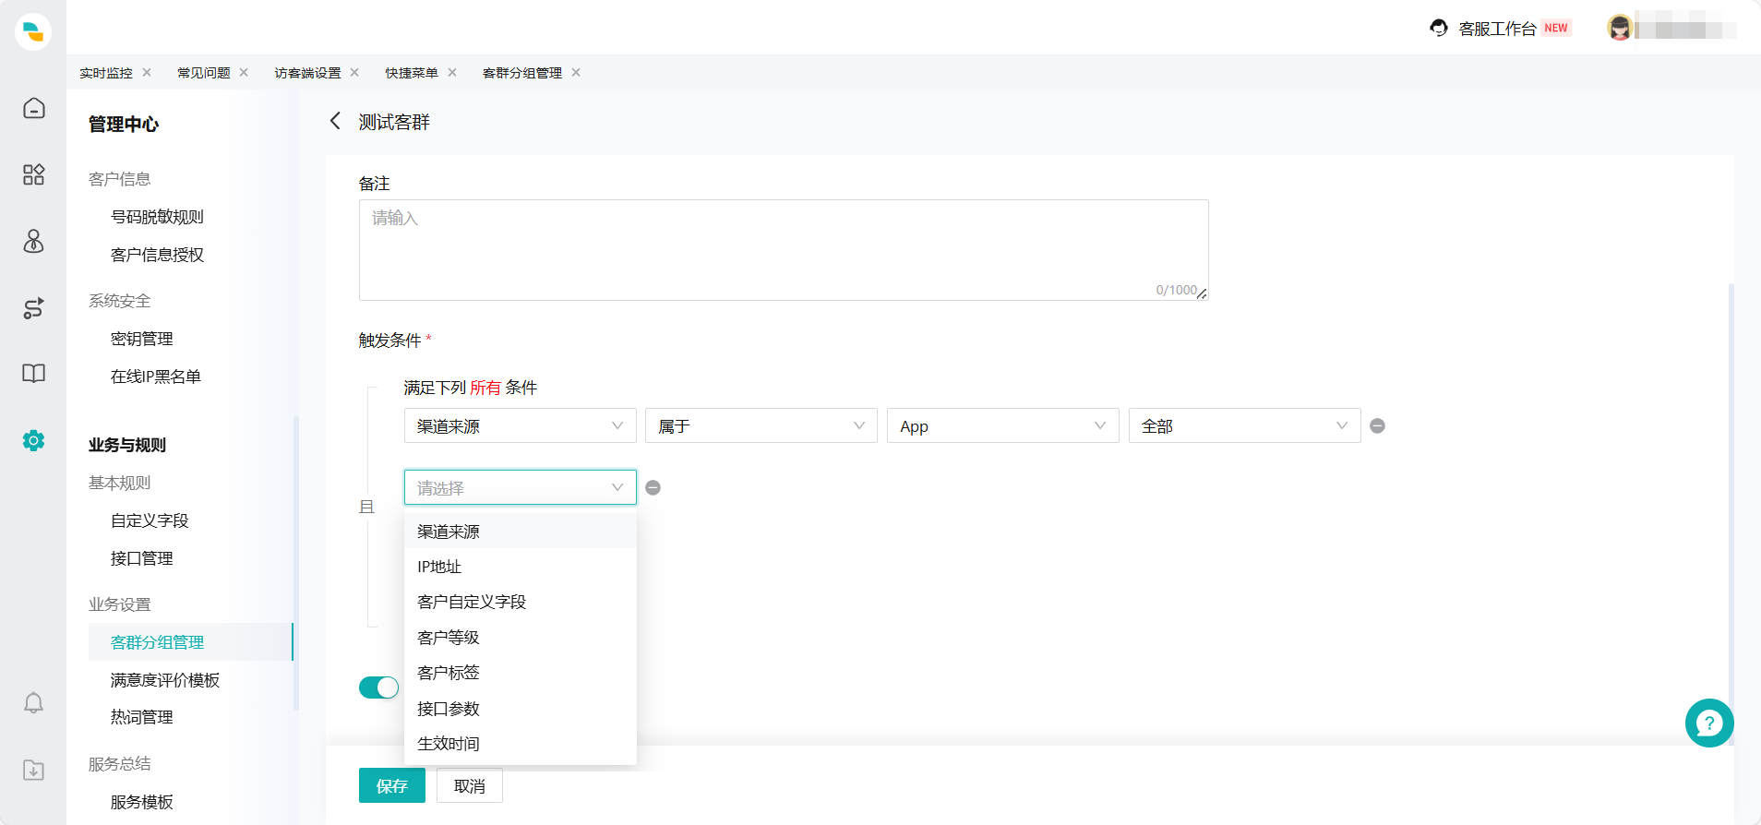
Task: Choose 客户自定义字段 from the dropdown list
Action: (521, 602)
